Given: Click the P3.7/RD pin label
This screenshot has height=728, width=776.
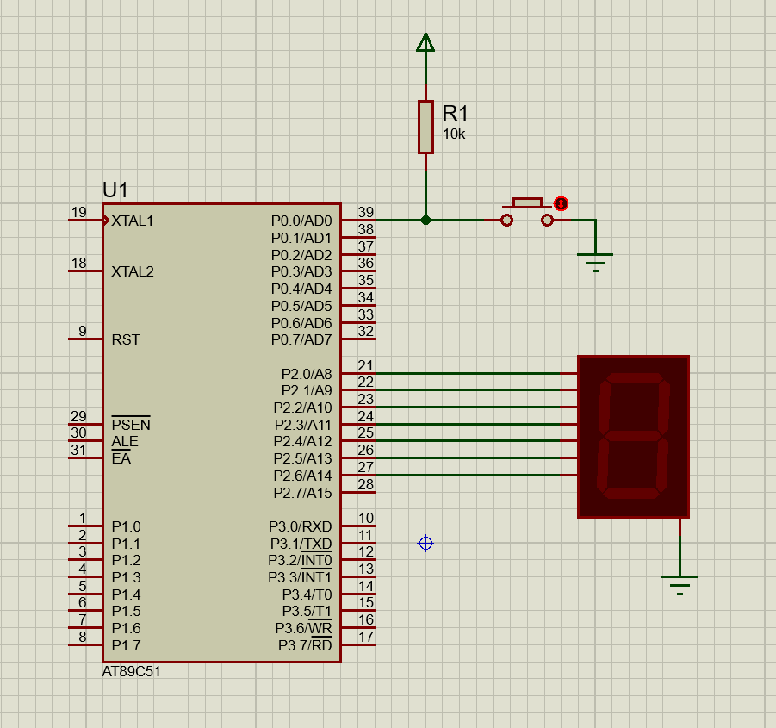Looking at the screenshot, I should [305, 645].
